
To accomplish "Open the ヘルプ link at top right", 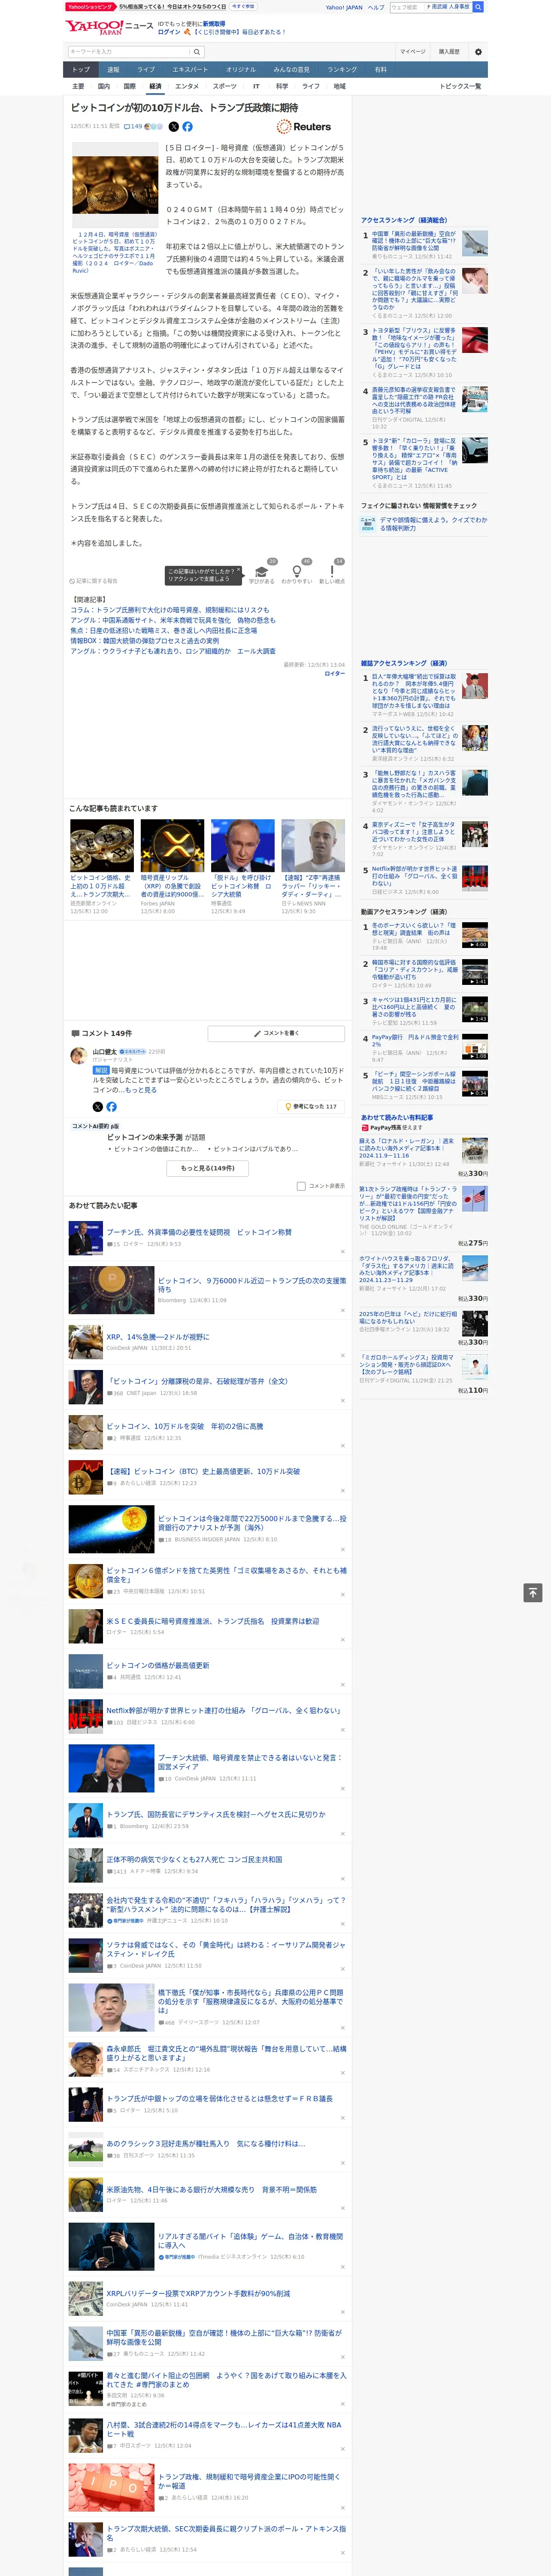I will pyautogui.click(x=376, y=7).
